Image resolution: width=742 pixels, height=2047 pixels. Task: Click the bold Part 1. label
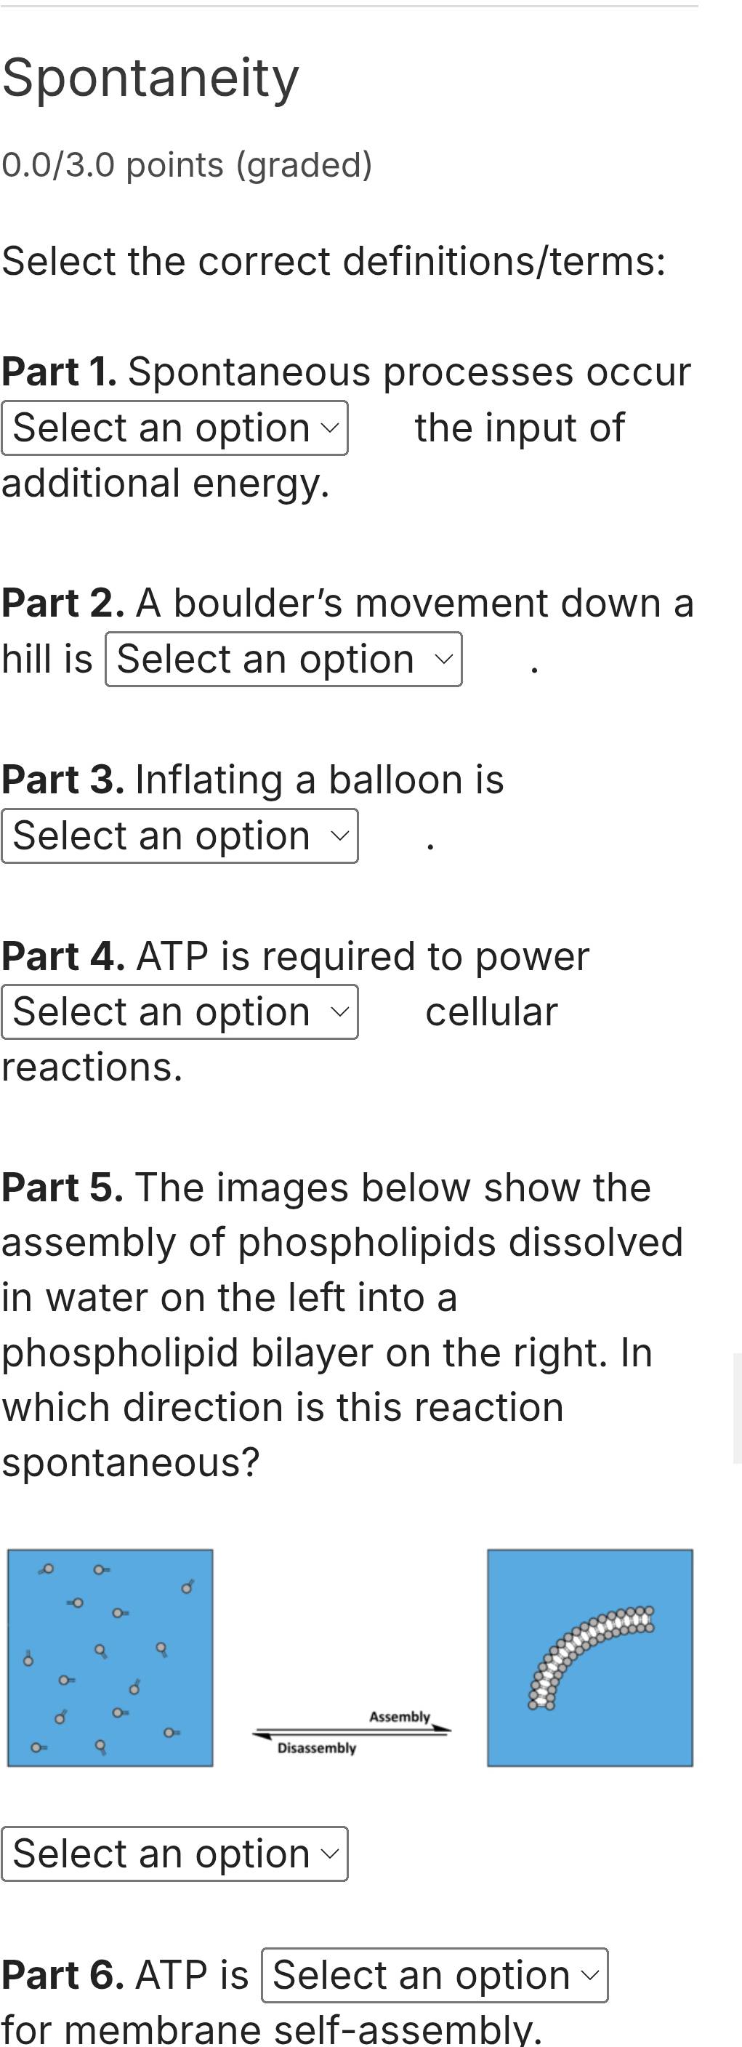pos(60,372)
